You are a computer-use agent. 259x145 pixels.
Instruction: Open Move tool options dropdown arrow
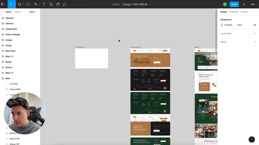pos(15,4)
